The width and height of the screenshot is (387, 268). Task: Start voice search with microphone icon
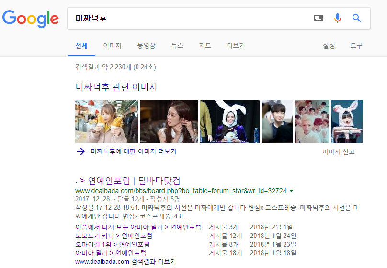tap(338, 18)
